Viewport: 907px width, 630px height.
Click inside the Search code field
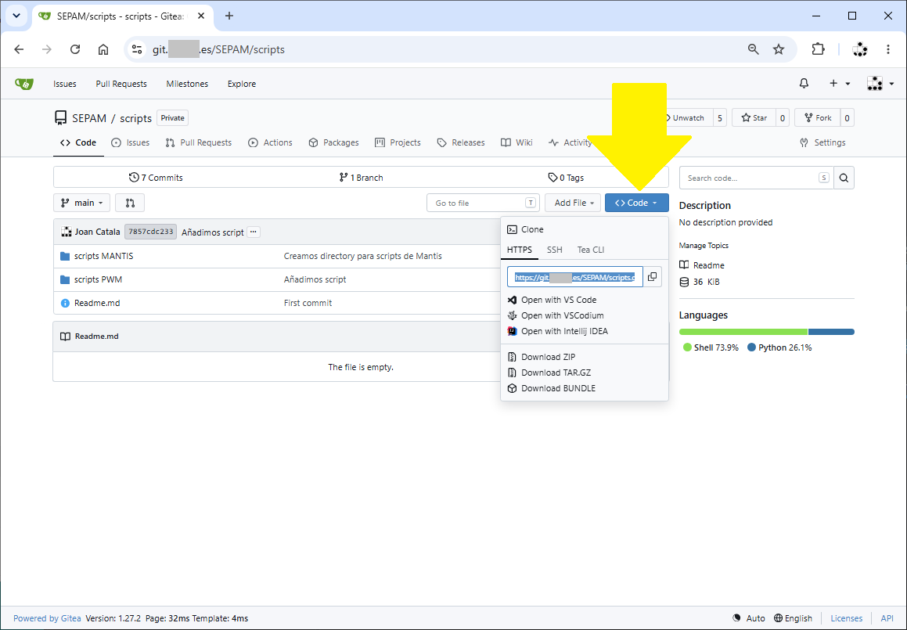[756, 178]
